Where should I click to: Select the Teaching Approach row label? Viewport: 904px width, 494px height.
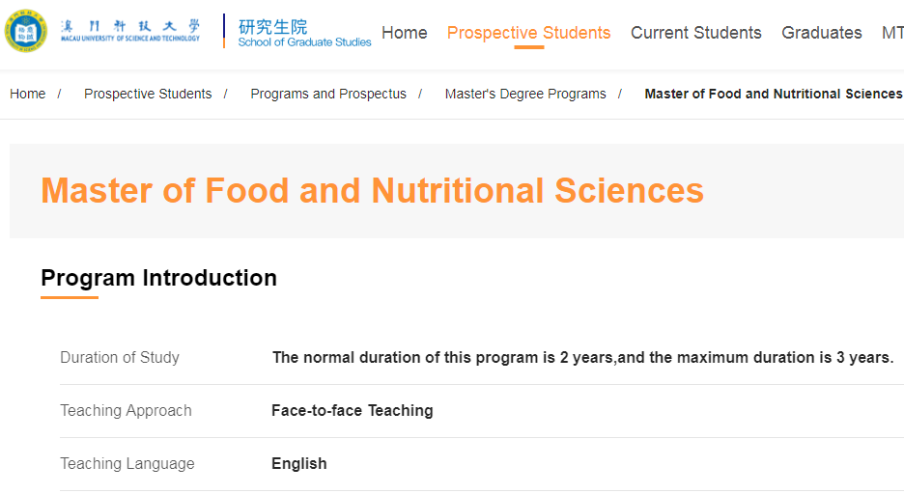click(126, 410)
